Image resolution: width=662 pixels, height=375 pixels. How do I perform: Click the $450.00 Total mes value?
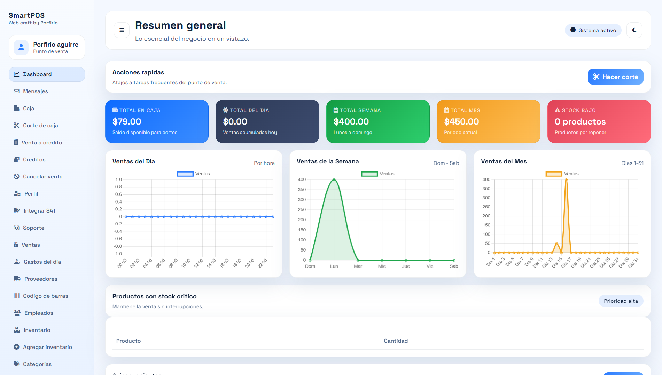[x=461, y=122]
